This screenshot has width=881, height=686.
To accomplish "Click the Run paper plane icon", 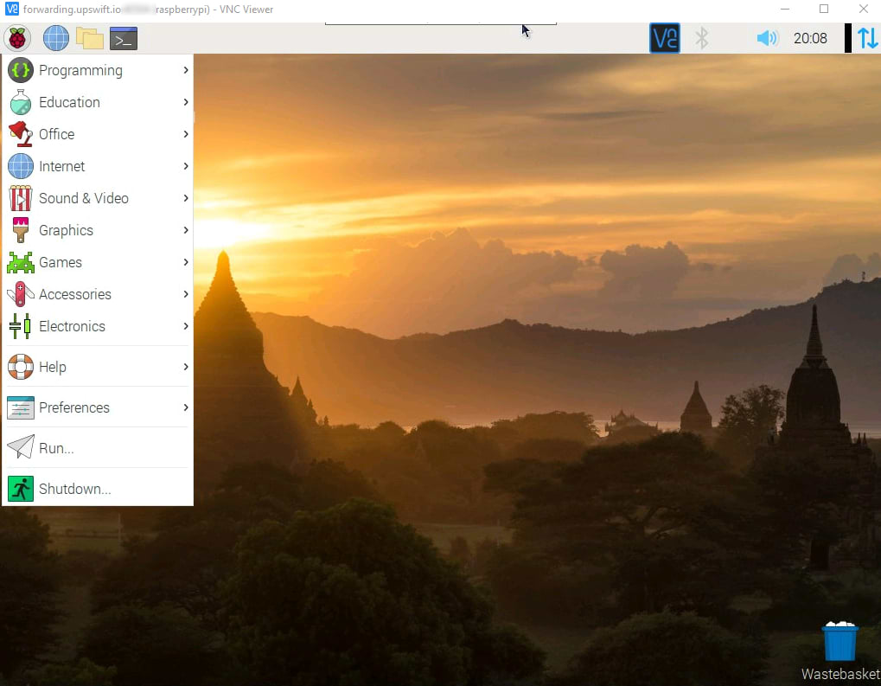I will (x=20, y=447).
